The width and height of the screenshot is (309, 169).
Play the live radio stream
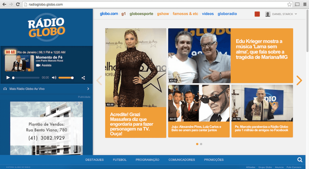point(8,77)
